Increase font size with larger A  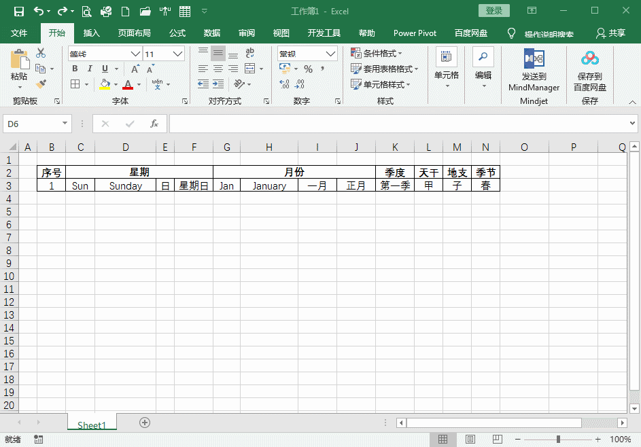pos(135,69)
